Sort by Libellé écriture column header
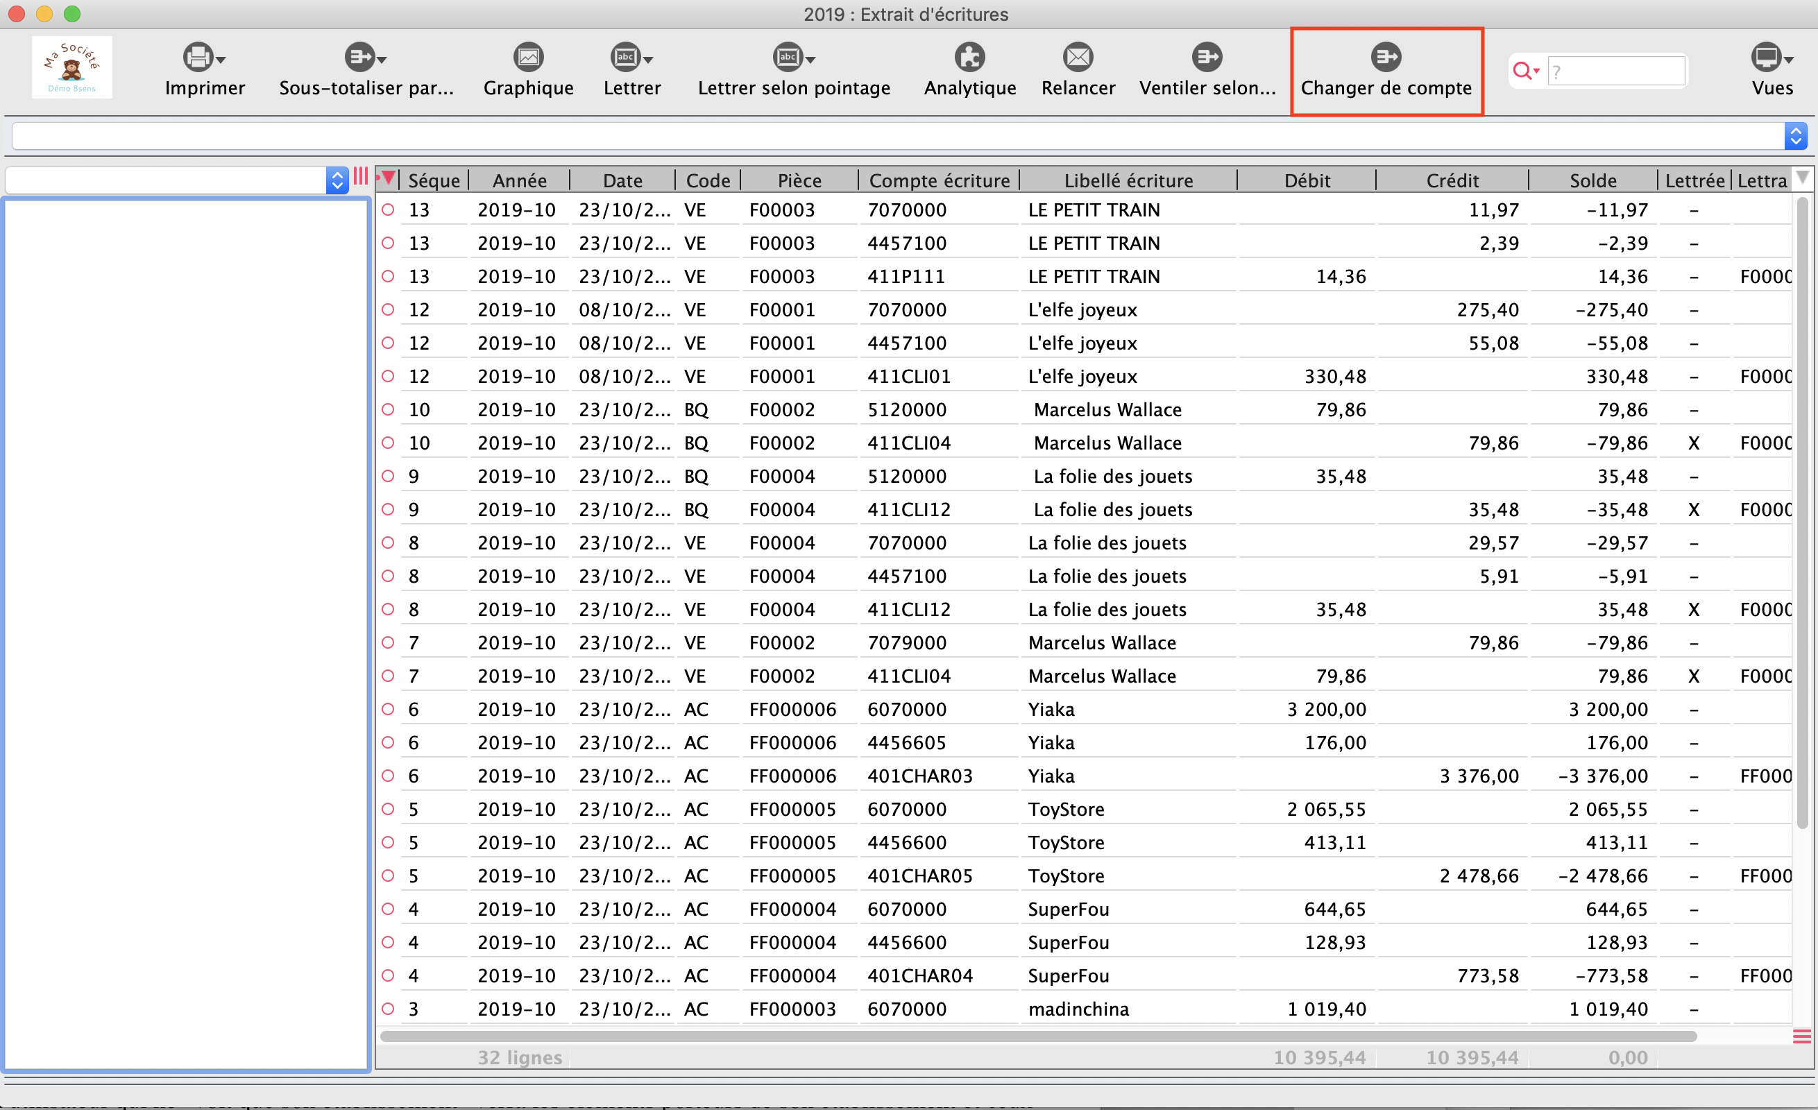 [1128, 180]
